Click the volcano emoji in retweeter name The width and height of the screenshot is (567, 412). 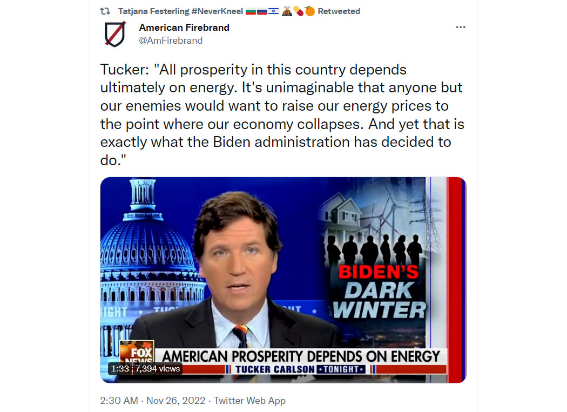click(x=287, y=11)
